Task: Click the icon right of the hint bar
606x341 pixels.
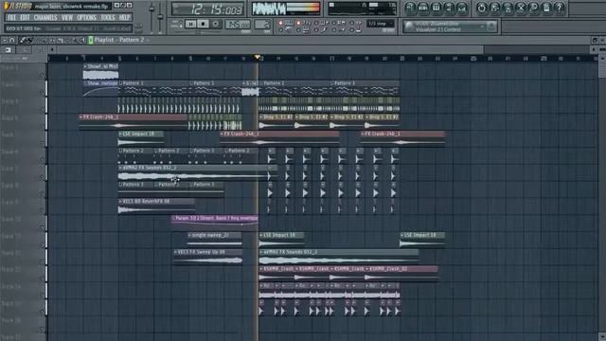Action: (138, 28)
